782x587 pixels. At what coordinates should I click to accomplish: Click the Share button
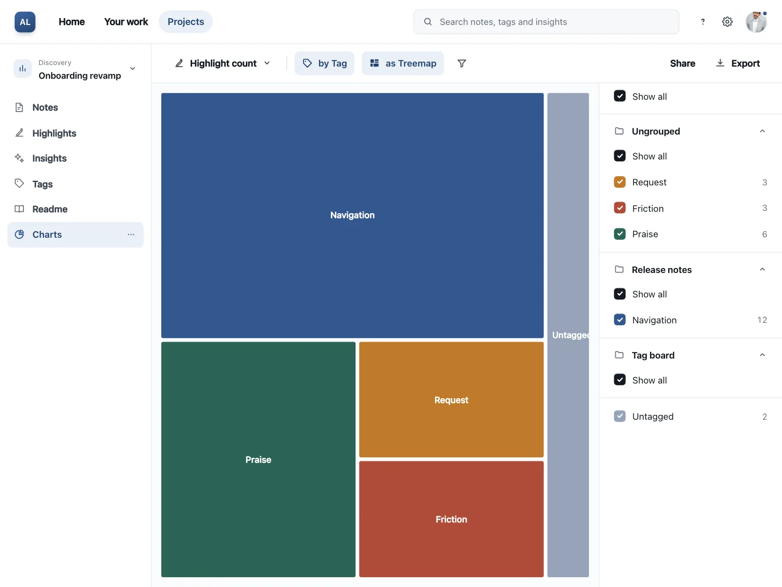coord(683,63)
